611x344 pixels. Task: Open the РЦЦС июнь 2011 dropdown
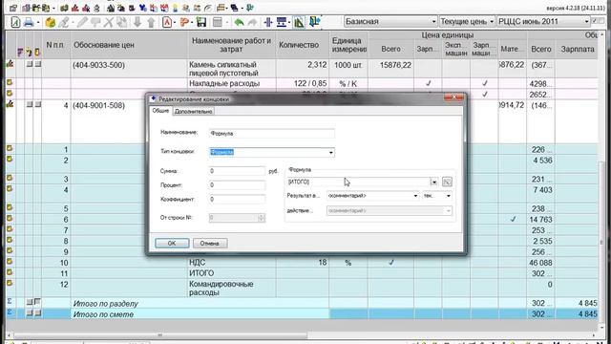[x=543, y=21]
